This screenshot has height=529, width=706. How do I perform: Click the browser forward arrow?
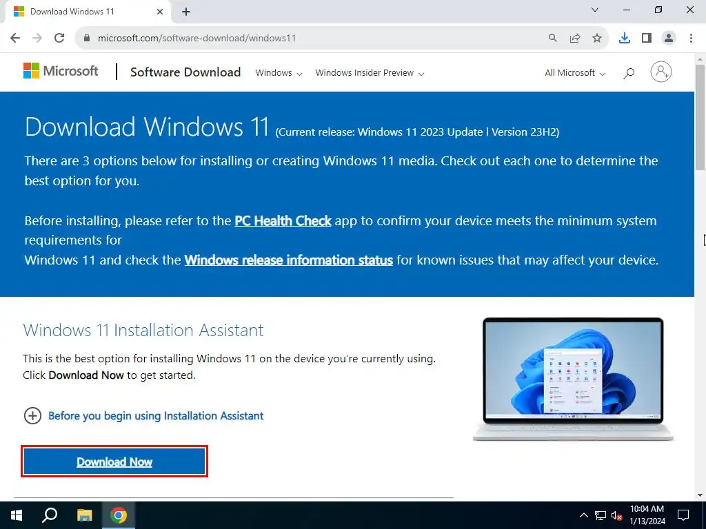click(37, 38)
